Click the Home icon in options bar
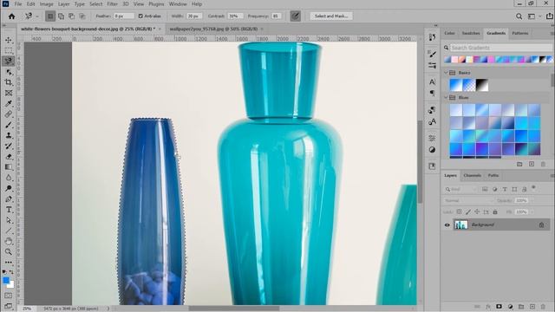 pos(11,16)
